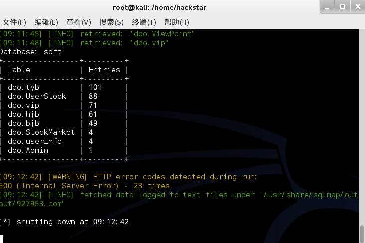Open the 终端(T) menu
365x243 pixels.
[144, 22]
